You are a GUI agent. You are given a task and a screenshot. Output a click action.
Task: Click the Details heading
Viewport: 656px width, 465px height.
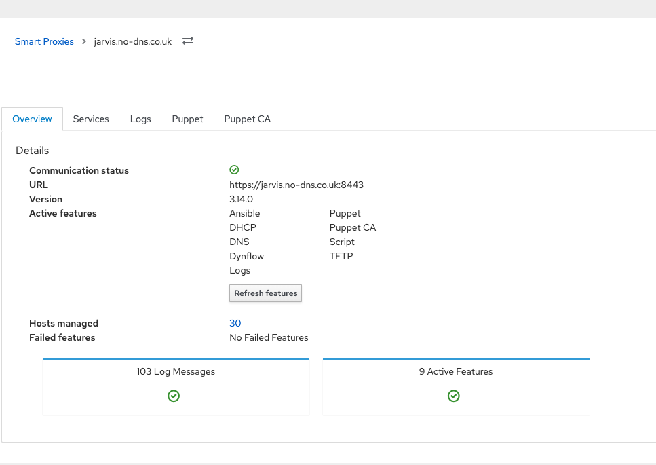tap(32, 150)
